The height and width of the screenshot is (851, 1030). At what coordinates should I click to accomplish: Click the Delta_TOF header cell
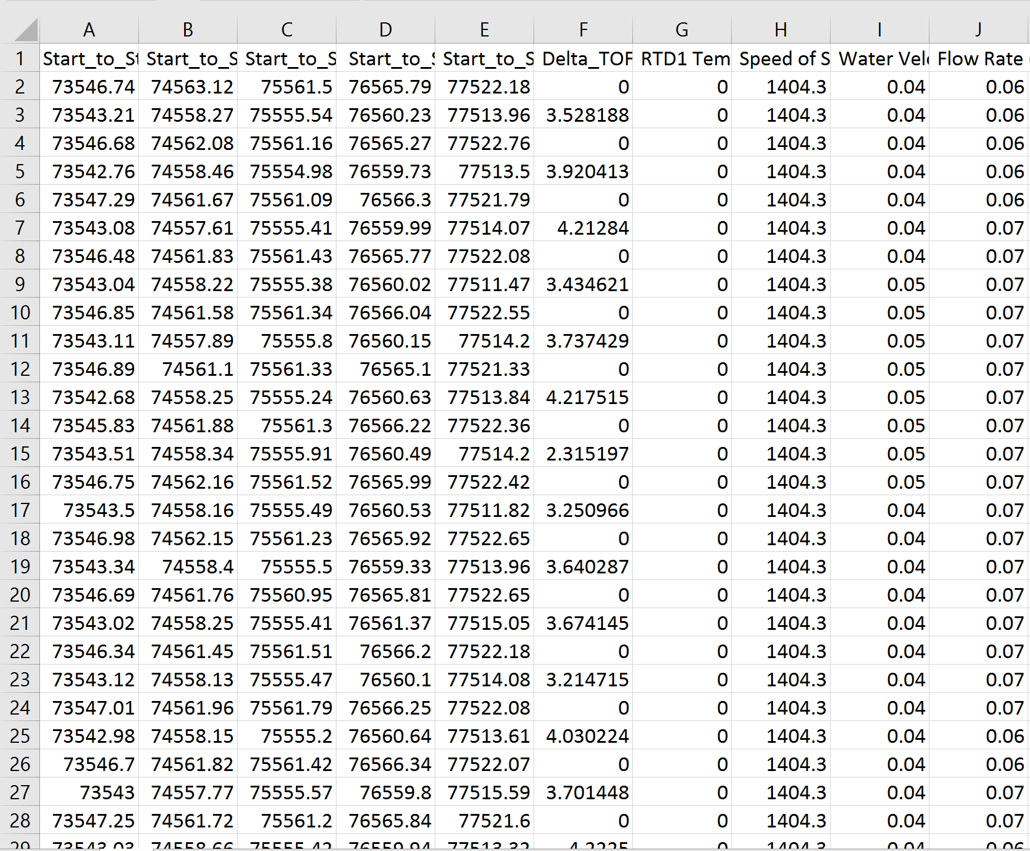(583, 58)
